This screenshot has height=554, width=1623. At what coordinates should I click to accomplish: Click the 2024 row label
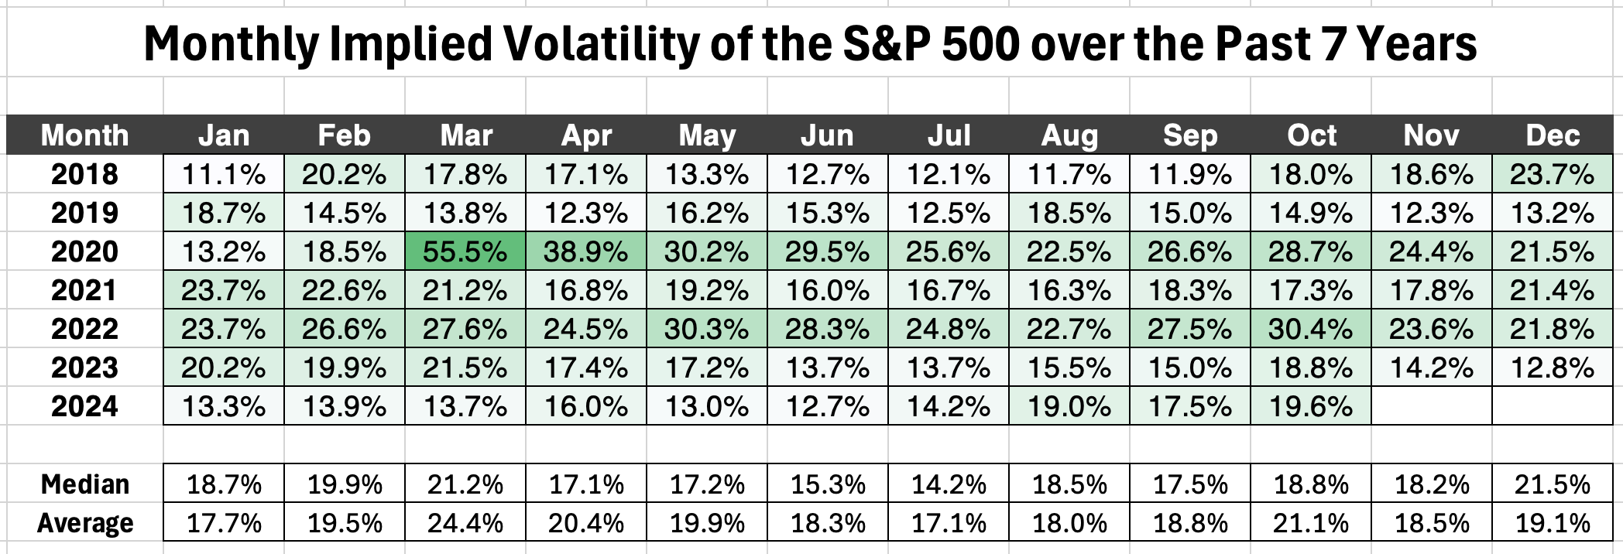[84, 406]
